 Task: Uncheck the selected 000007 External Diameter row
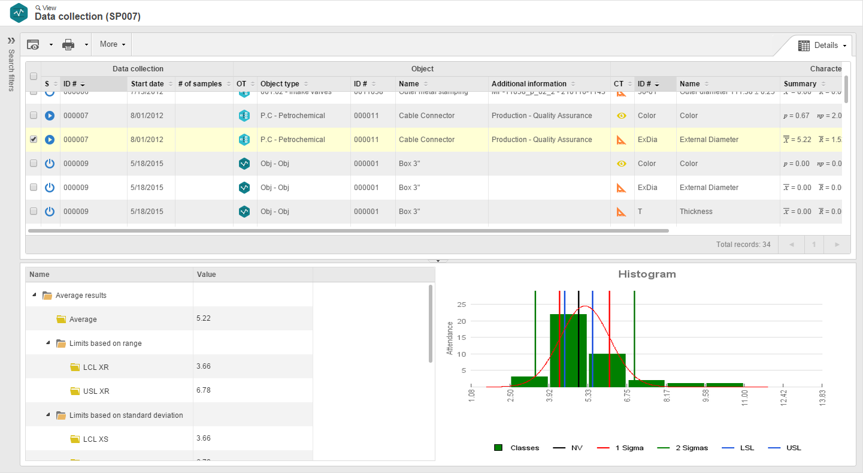tap(34, 139)
